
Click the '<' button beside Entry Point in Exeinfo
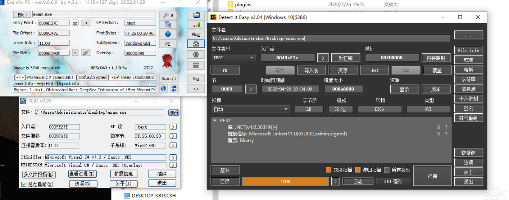coord(86,23)
